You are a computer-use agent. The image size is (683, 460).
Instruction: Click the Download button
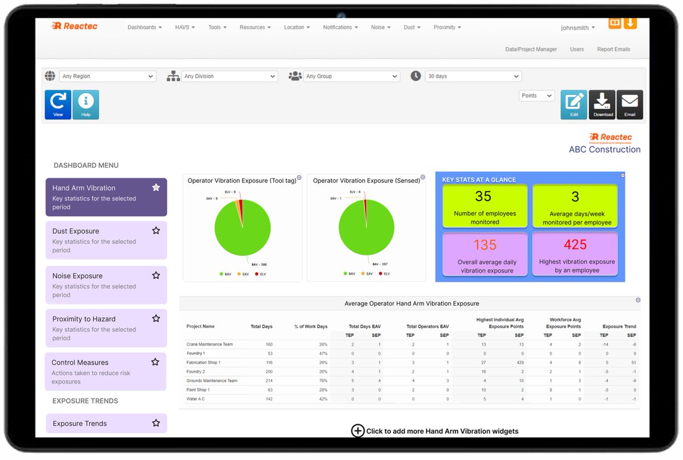(602, 105)
